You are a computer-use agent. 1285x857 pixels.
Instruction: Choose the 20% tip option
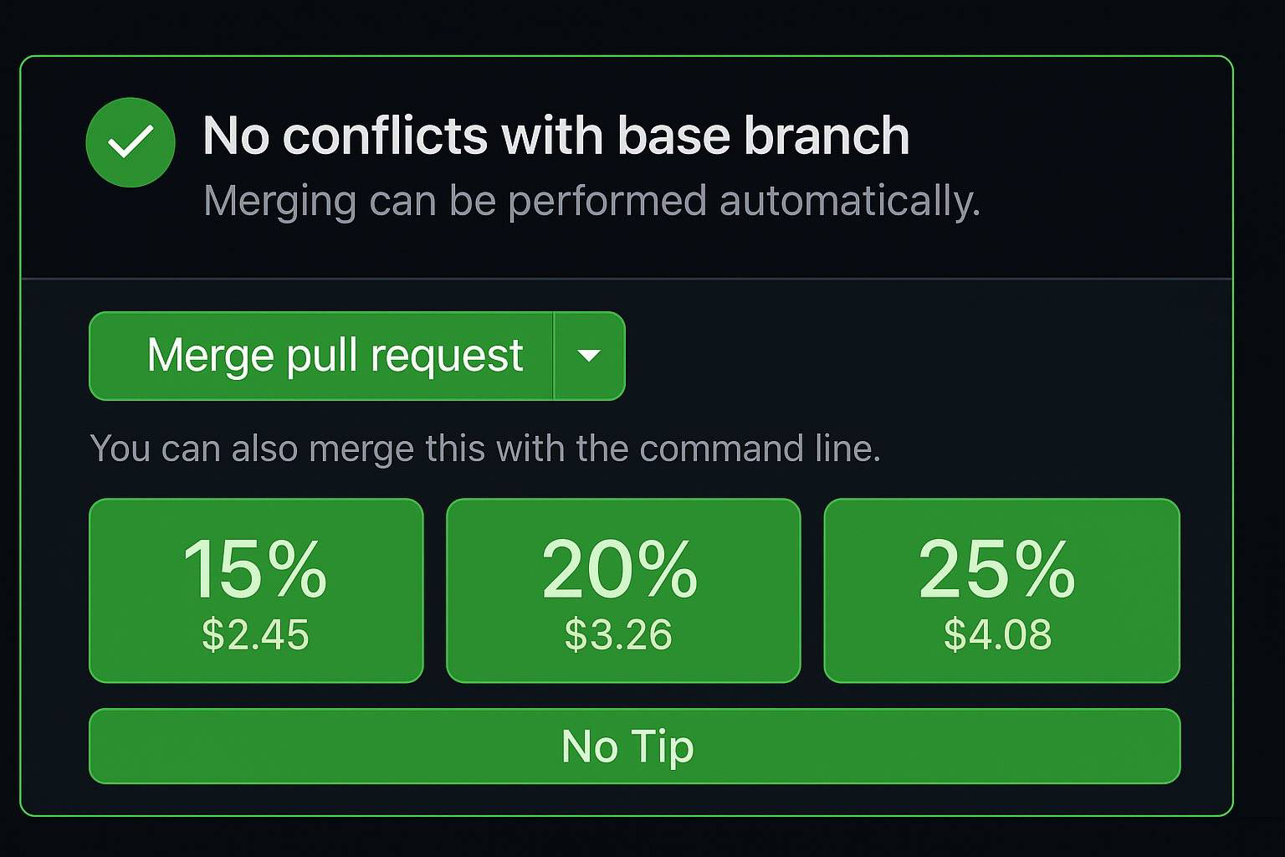623,591
